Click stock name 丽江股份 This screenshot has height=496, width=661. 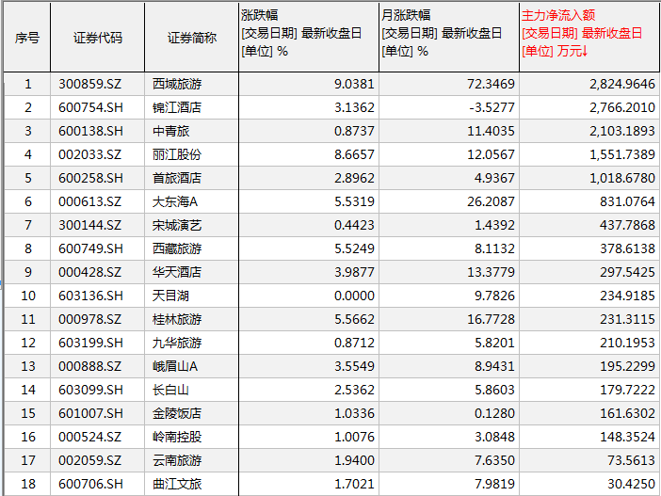(x=177, y=154)
